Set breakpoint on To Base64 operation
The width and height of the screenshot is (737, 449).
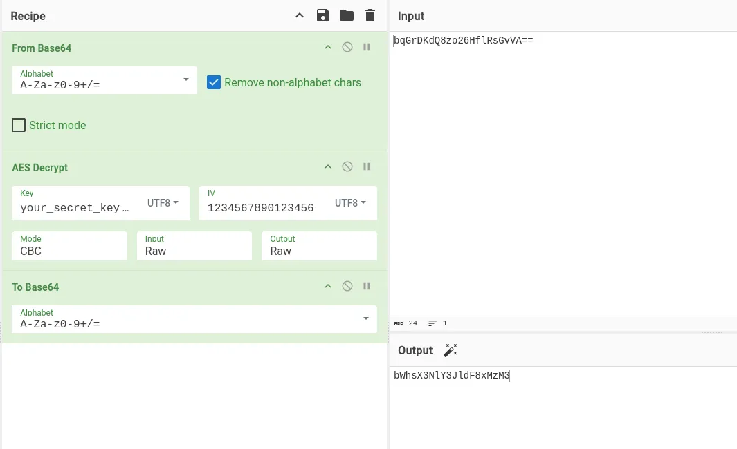(x=367, y=286)
